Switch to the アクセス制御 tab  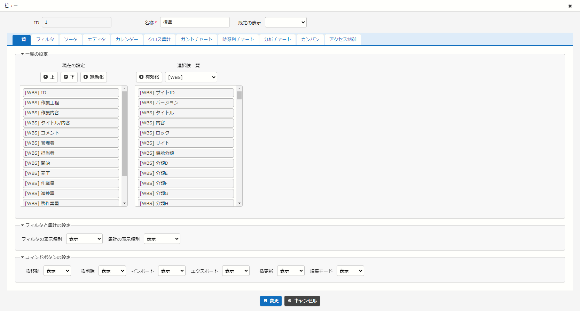pyautogui.click(x=343, y=40)
